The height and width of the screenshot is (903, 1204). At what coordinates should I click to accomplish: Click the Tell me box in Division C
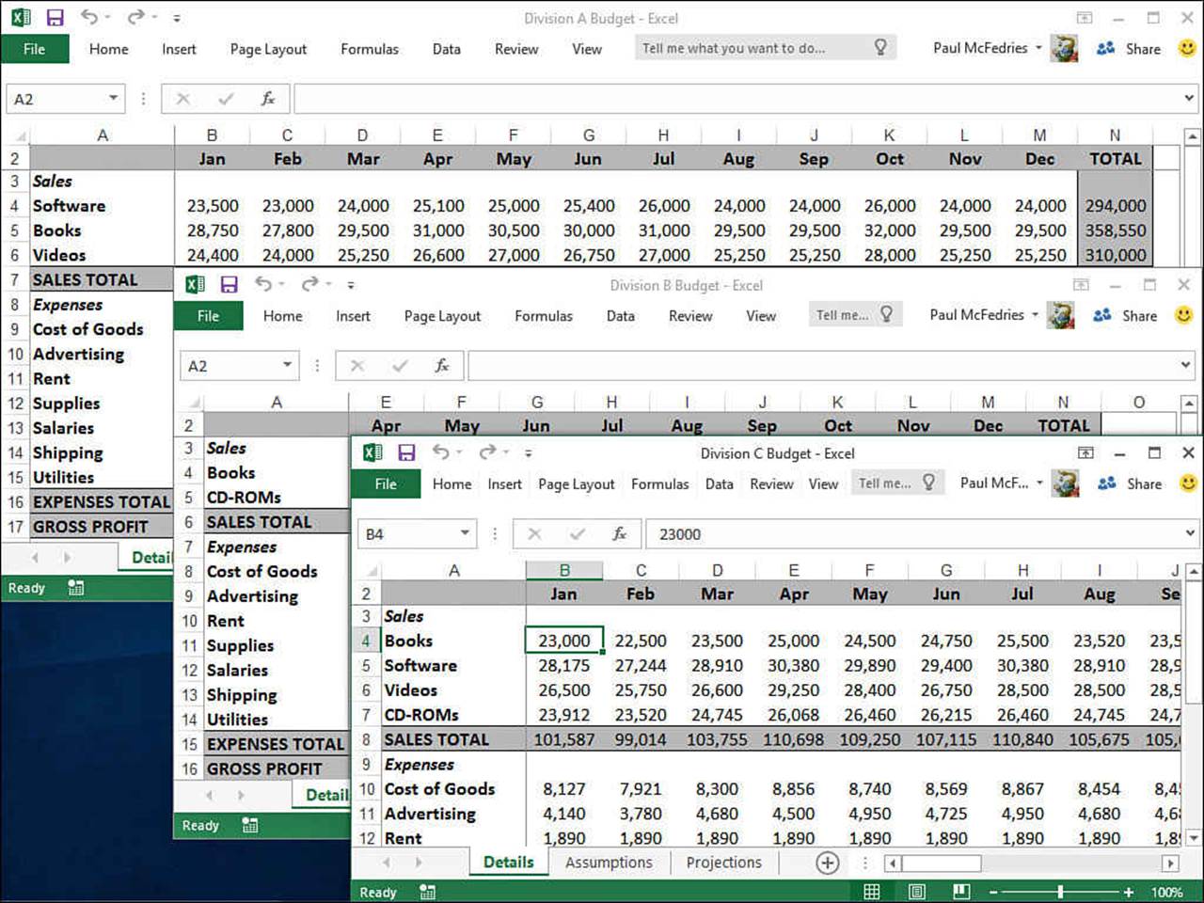[x=895, y=483]
